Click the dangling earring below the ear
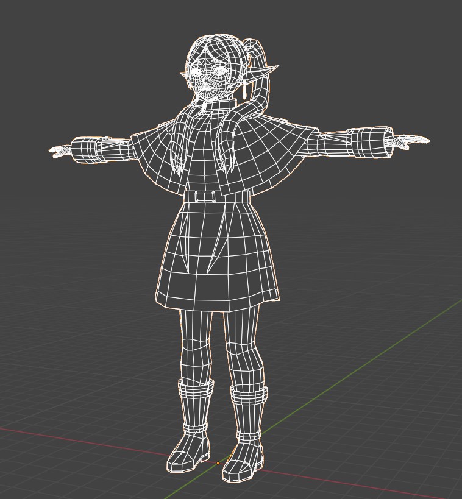Screen dimensions: 462x499 (245, 91)
